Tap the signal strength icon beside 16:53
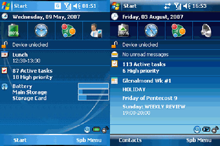This screenshot has width=220, height=146. tap(178, 6)
